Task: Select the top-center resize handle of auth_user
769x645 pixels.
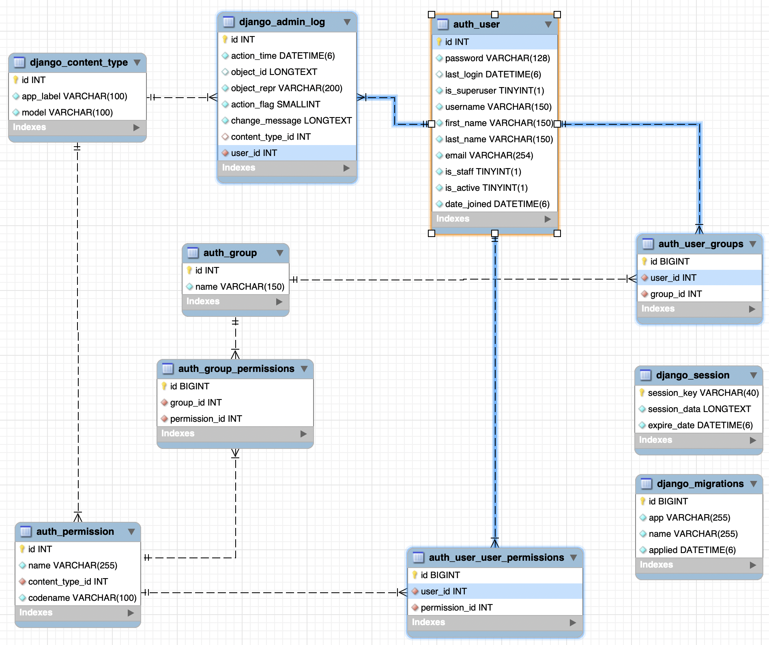Action: tap(495, 15)
